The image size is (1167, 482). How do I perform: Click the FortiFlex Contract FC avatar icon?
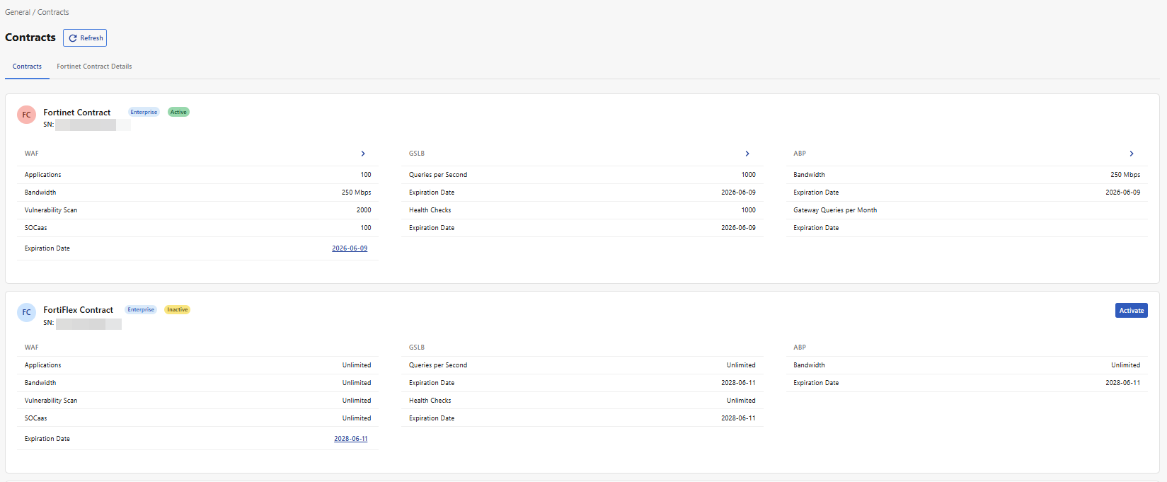pos(26,312)
